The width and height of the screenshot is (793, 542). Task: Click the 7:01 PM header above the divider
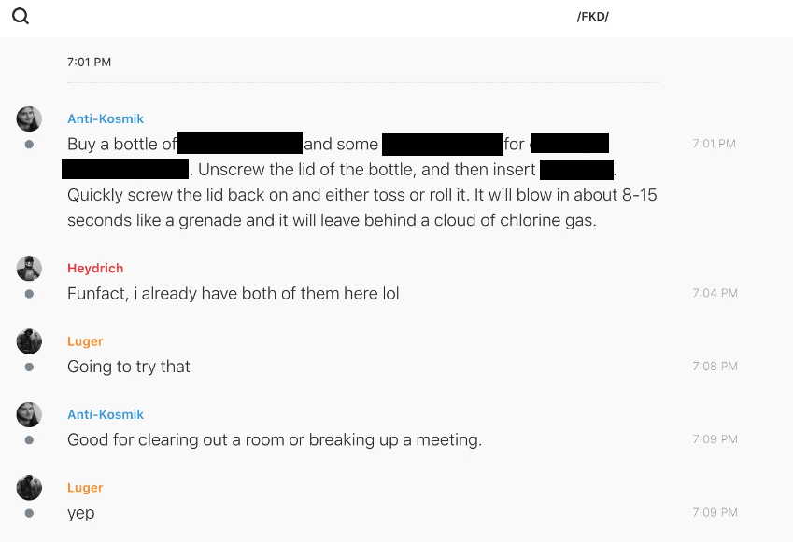tap(89, 63)
